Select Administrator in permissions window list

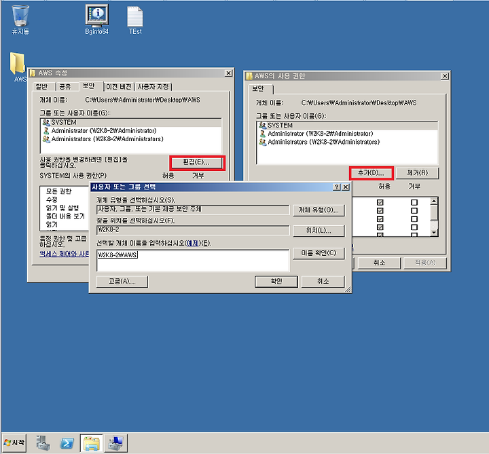[347, 134]
